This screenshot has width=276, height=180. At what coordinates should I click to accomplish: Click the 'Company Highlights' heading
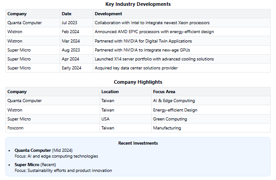click(138, 82)
